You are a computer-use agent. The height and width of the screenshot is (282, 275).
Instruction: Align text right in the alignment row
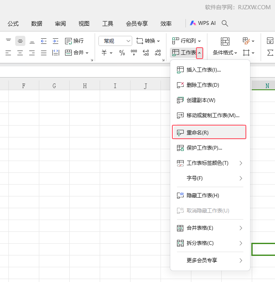click(32, 53)
